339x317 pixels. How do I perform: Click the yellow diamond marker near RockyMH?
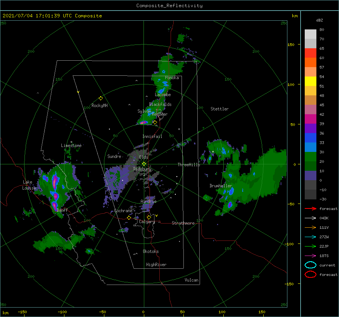point(101,98)
